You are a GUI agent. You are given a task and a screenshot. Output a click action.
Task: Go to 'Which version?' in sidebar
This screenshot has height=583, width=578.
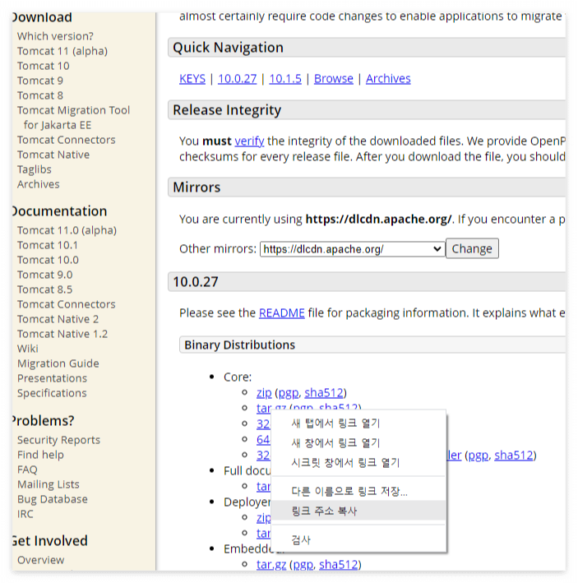[55, 36]
